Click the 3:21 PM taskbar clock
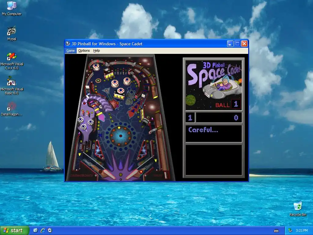 [x=302, y=230]
